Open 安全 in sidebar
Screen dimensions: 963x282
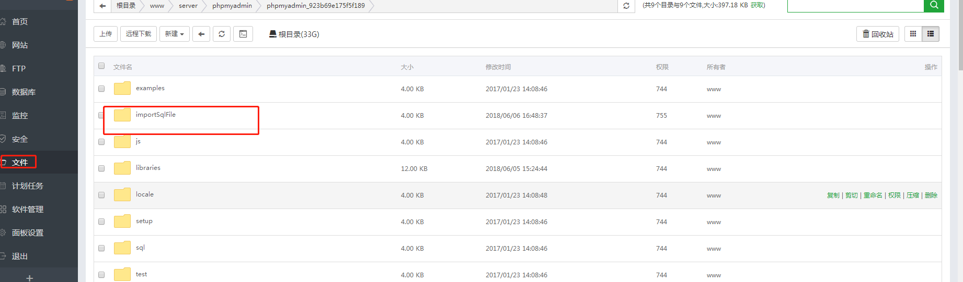tap(20, 139)
